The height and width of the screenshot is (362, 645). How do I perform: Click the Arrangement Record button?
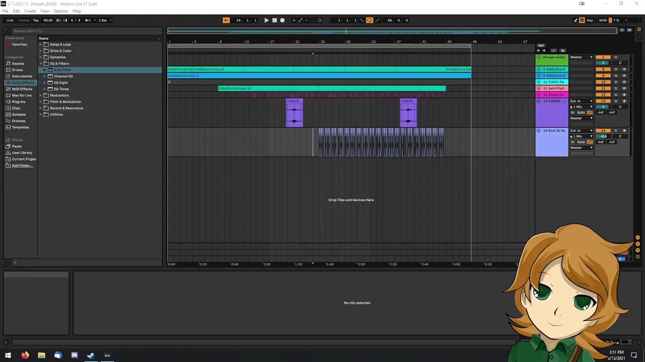(282, 20)
